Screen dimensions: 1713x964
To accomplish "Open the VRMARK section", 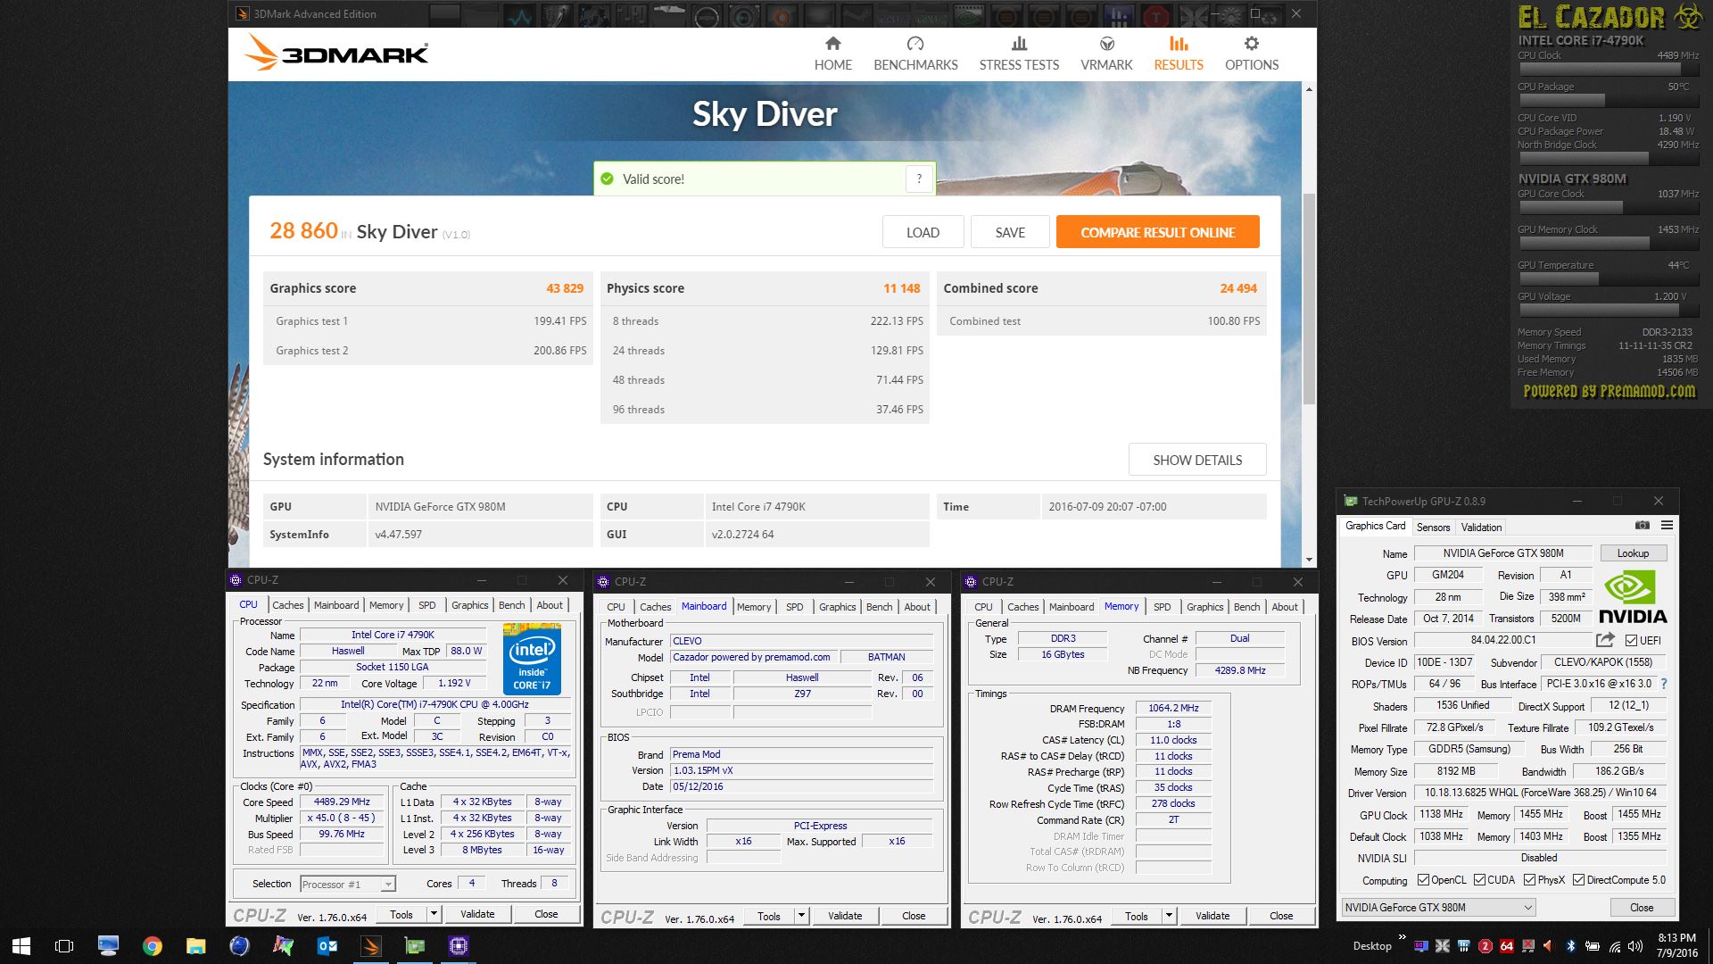I will point(1106,54).
